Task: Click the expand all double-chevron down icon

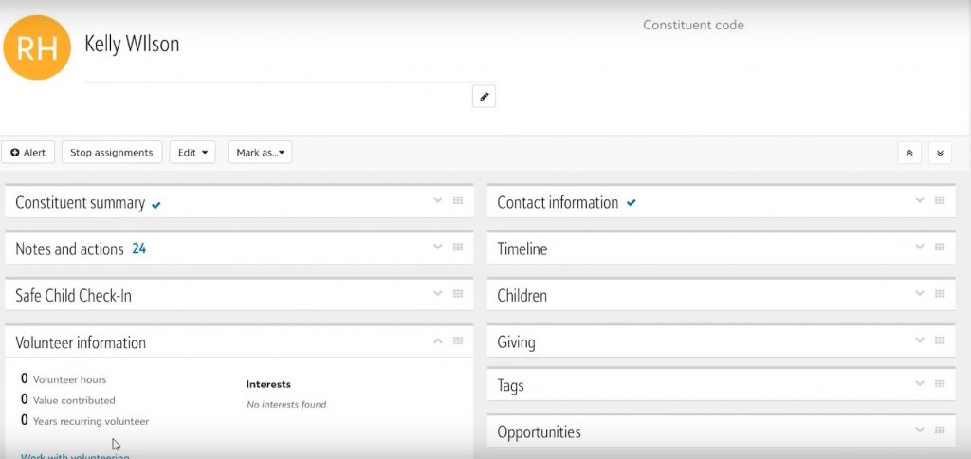Action: (x=940, y=153)
